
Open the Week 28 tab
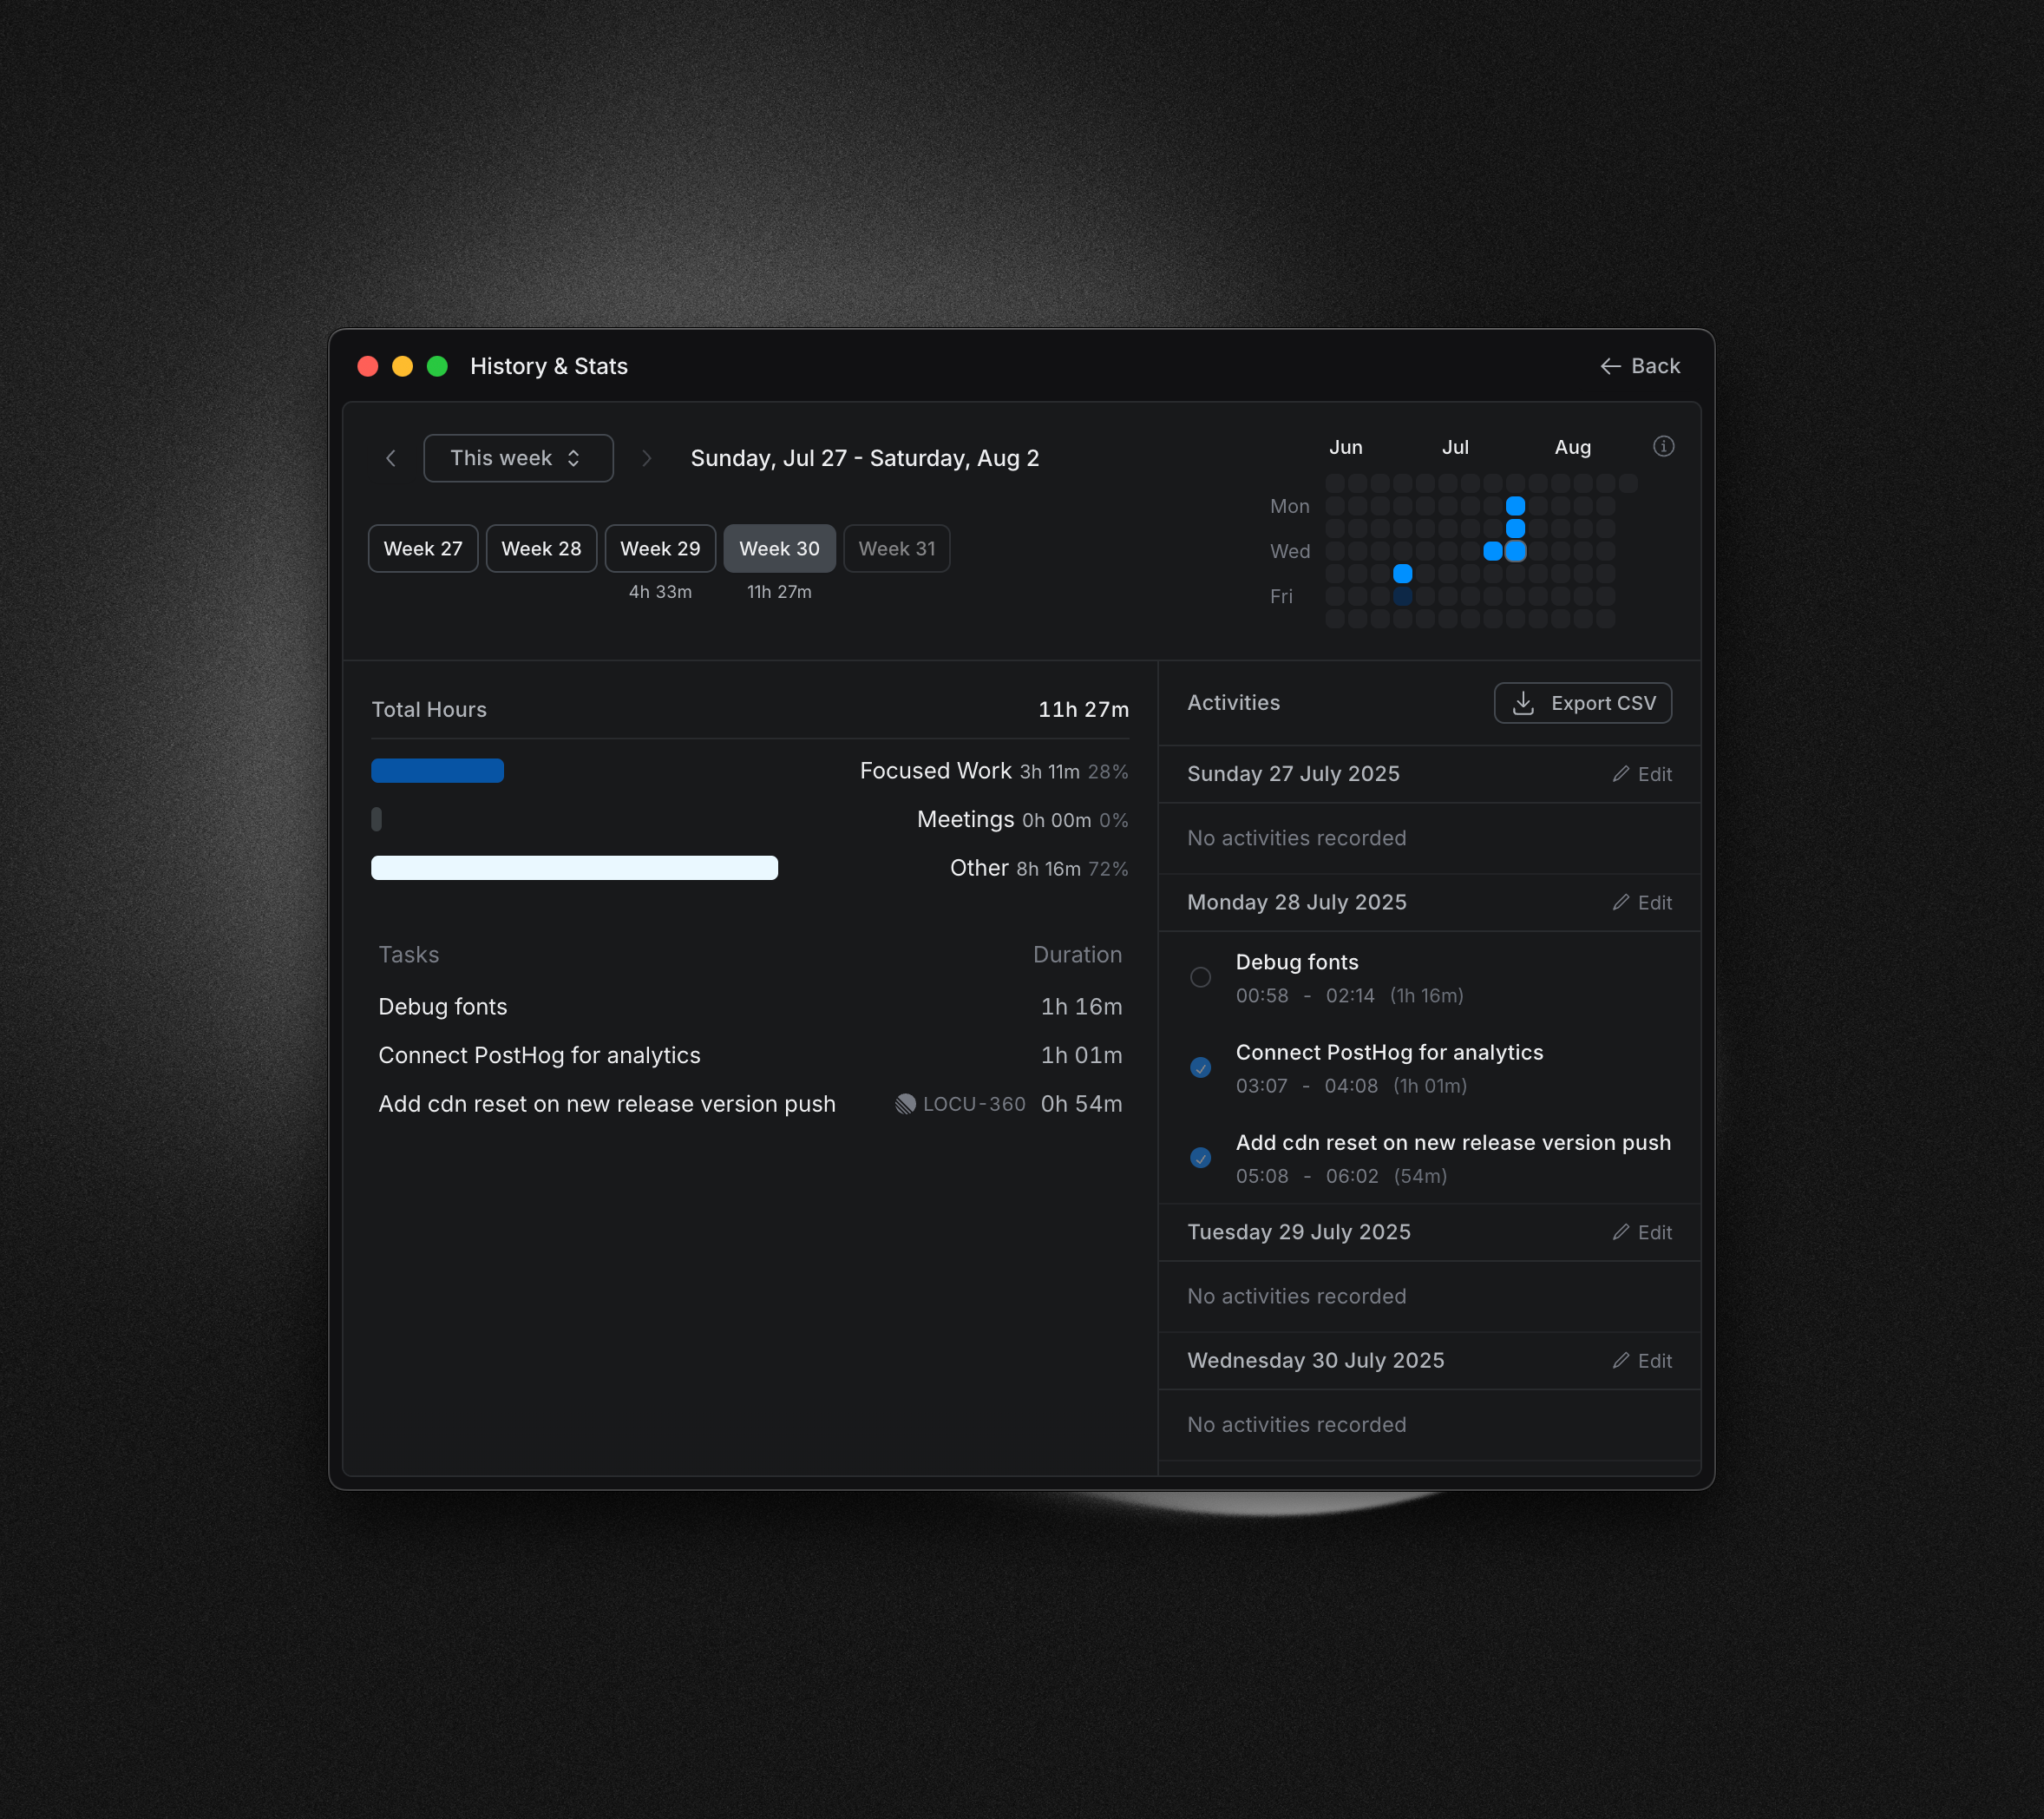click(541, 548)
